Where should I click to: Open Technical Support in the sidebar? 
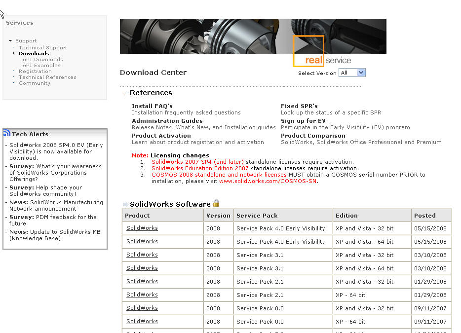point(43,47)
